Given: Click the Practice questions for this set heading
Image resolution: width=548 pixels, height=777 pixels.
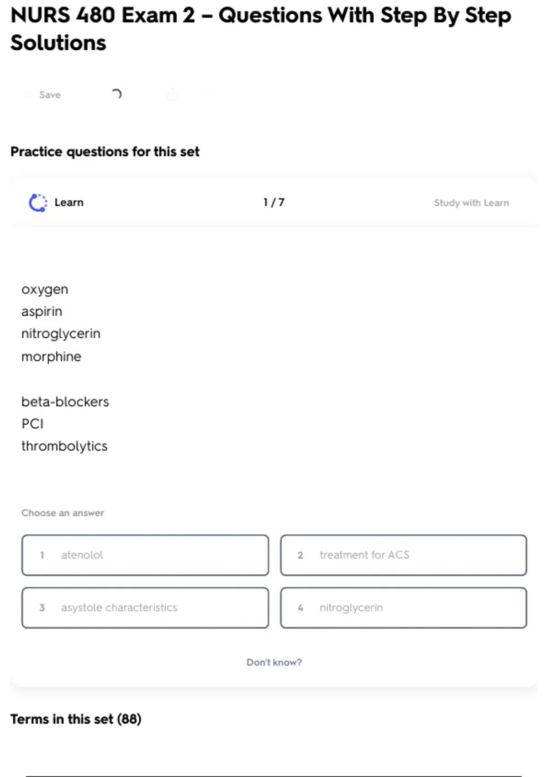Looking at the screenshot, I should pos(105,152).
